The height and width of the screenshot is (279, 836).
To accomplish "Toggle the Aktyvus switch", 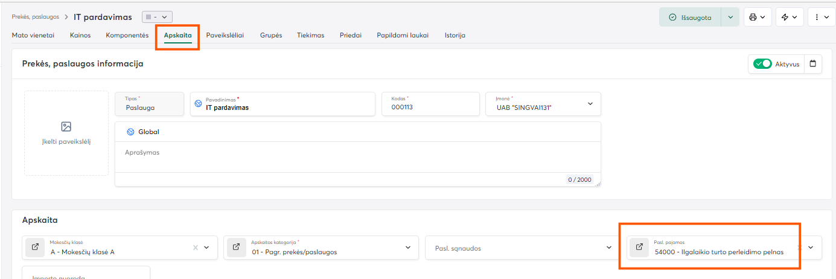I will point(763,64).
